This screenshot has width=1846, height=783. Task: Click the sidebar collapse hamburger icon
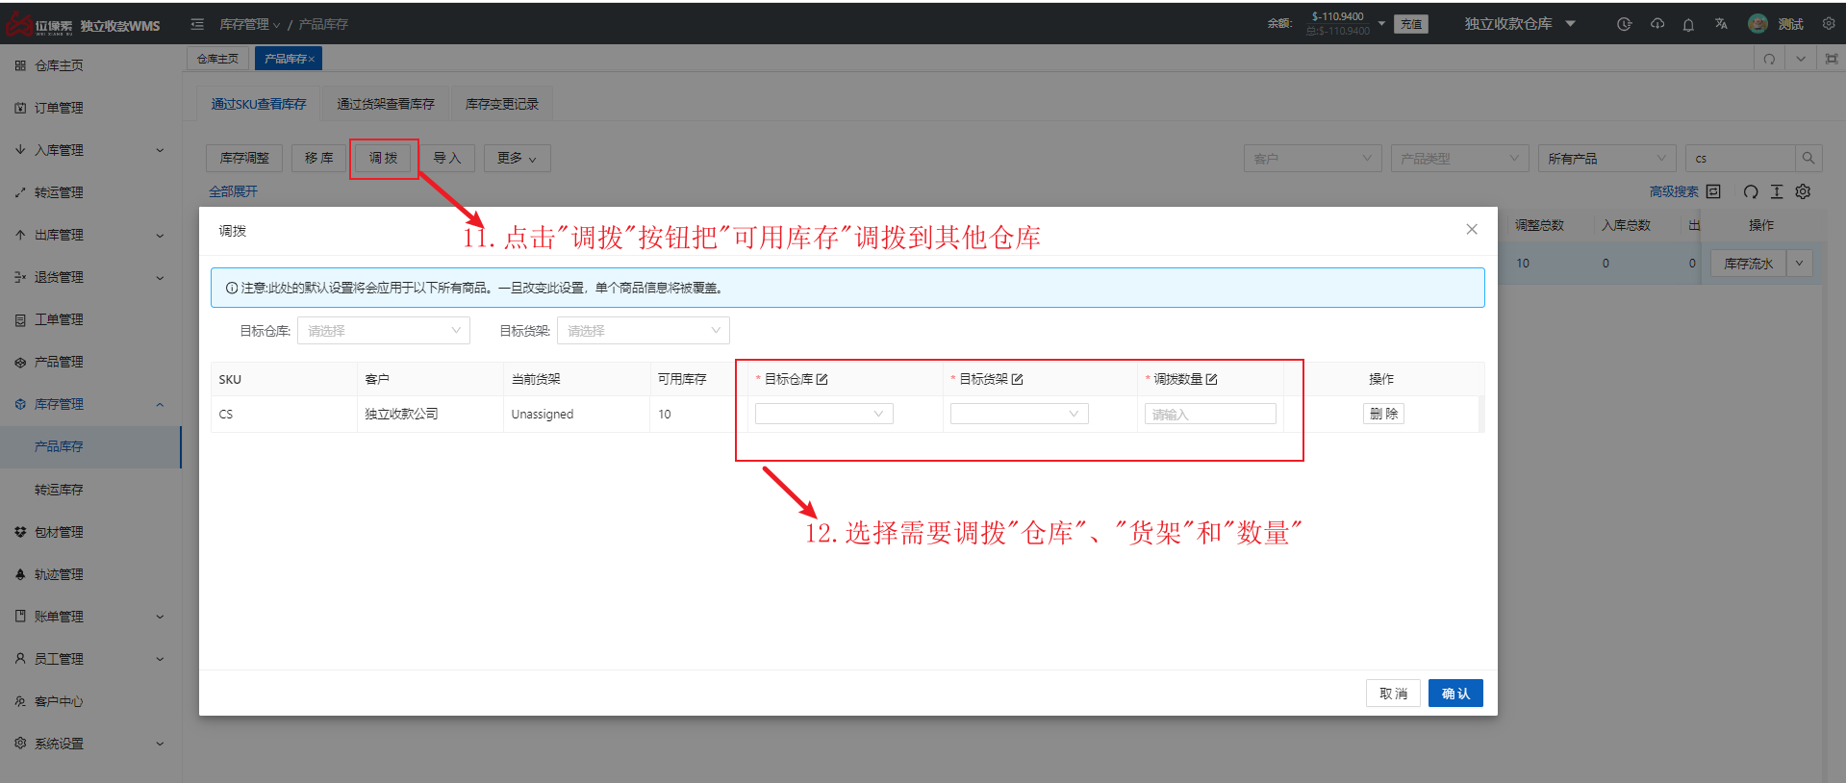click(x=197, y=24)
